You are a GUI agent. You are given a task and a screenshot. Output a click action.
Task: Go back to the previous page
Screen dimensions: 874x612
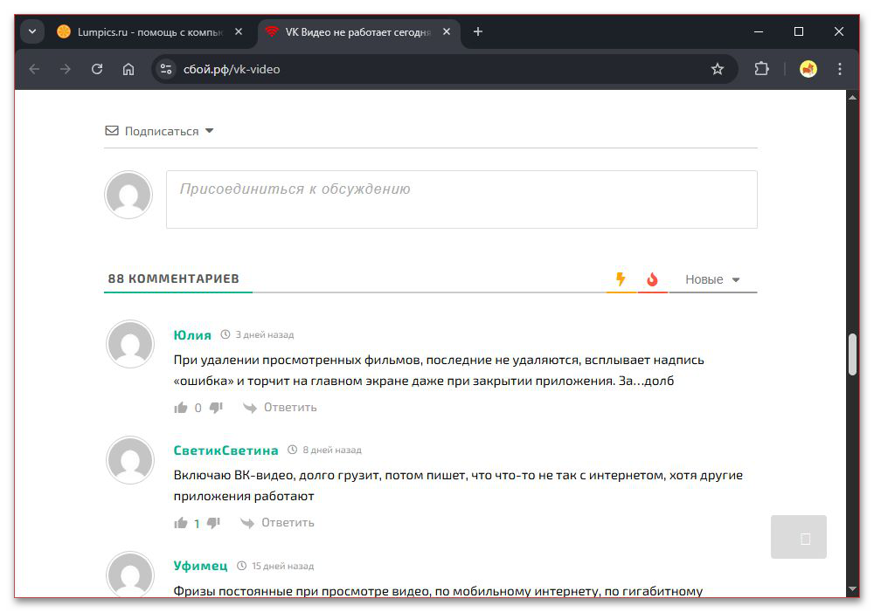[35, 69]
